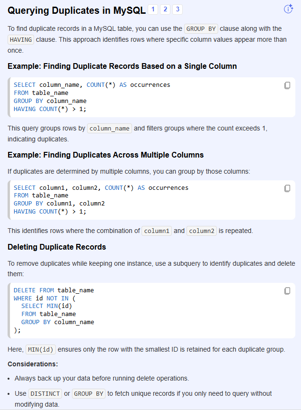
Task: Click the column2 inline code tag
Action: pos(201,231)
